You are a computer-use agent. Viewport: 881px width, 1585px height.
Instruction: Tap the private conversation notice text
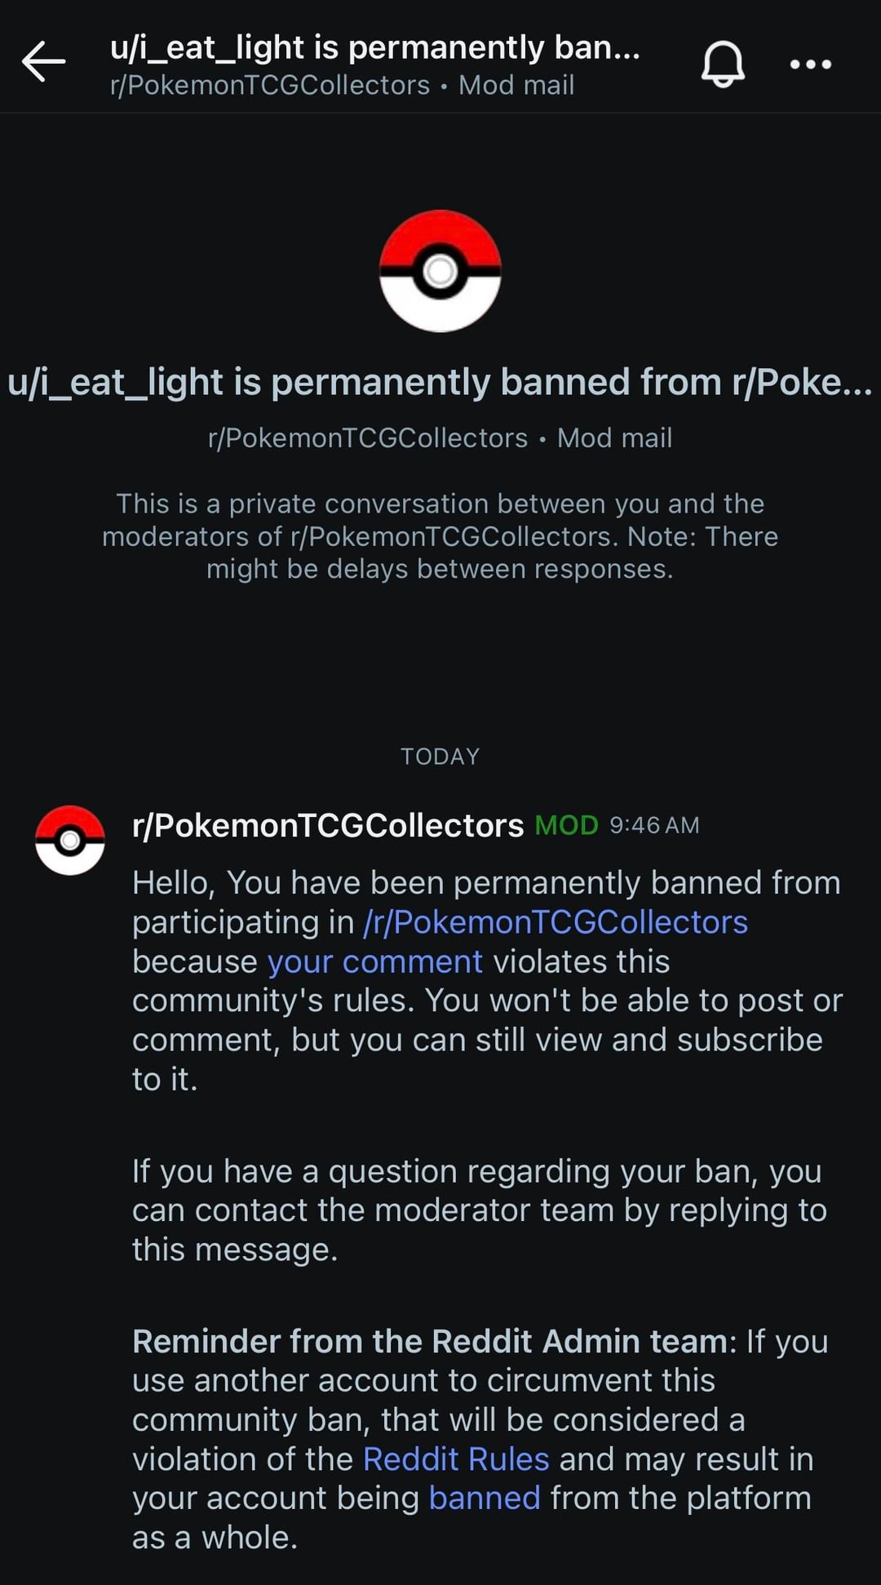click(x=440, y=536)
